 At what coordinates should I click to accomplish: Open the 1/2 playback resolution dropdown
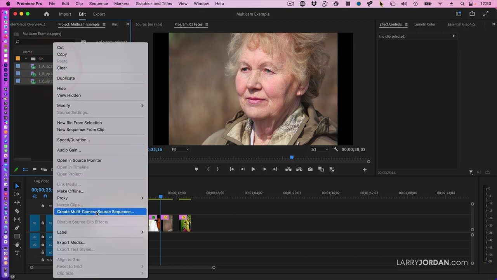[x=319, y=149]
